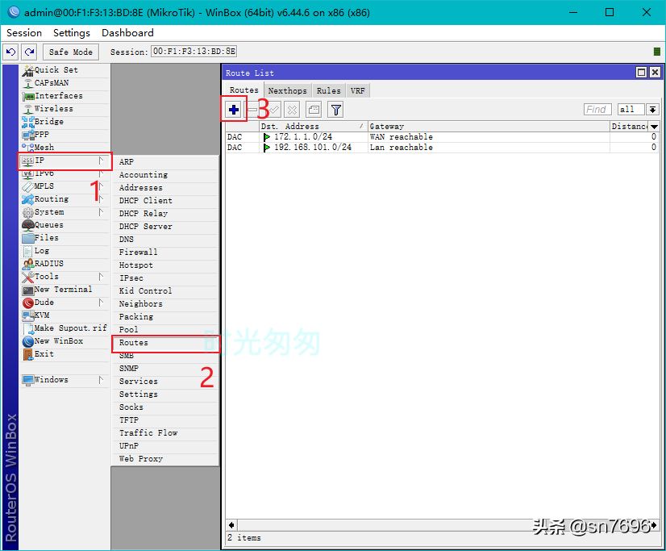Viewport: 666px width, 551px height.
Task: Open Files from the sidebar
Action: pyautogui.click(x=65, y=238)
